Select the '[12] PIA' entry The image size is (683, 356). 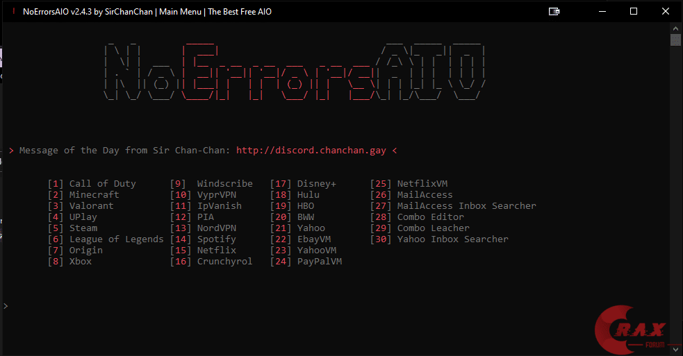point(192,217)
